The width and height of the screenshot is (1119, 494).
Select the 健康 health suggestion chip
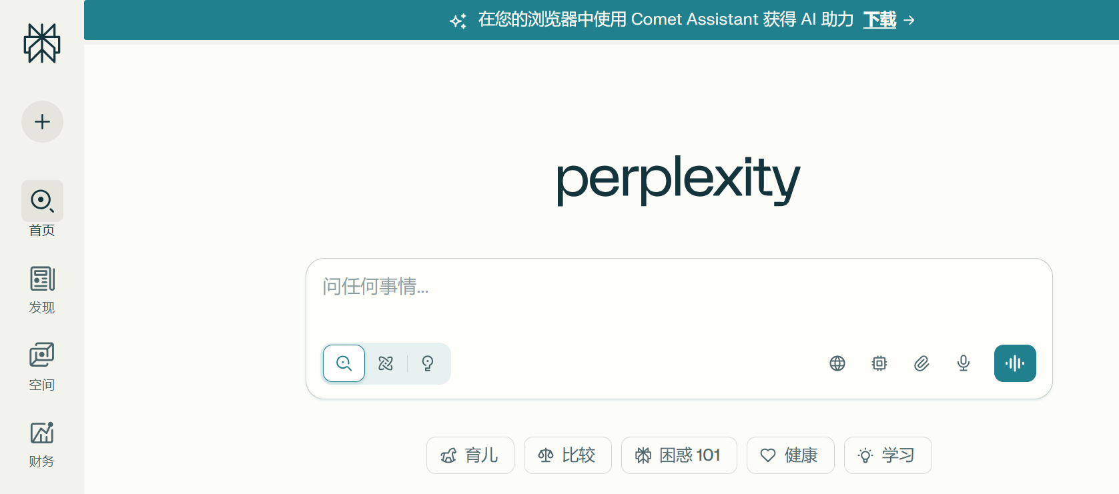(x=790, y=455)
